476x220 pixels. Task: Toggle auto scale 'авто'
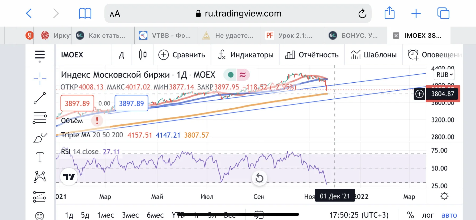(449, 215)
